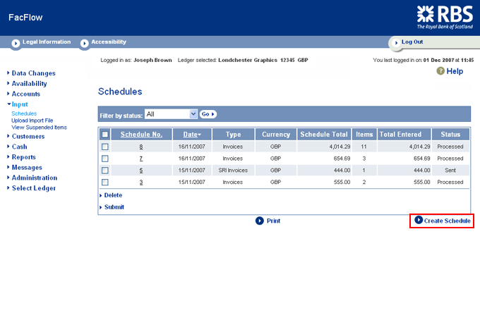Click the Log Out arrow icon
Viewport: 480px width, 315px height.
point(395,42)
